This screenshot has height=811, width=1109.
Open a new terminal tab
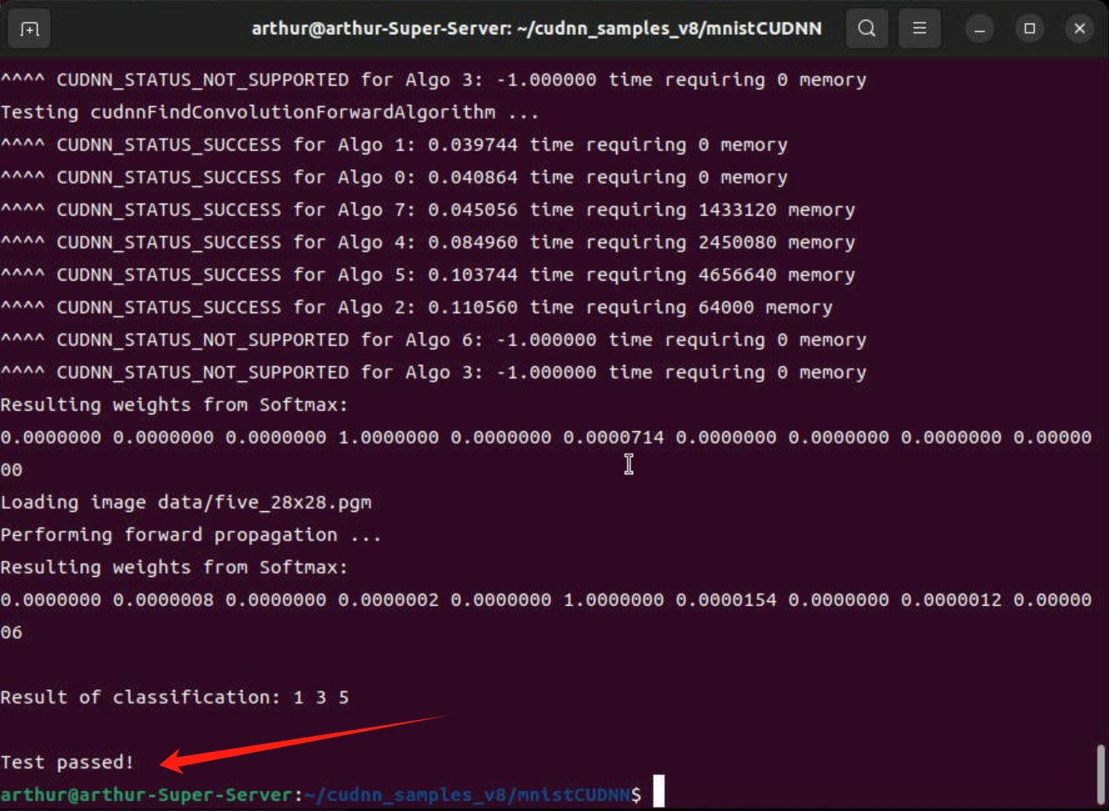click(x=29, y=29)
